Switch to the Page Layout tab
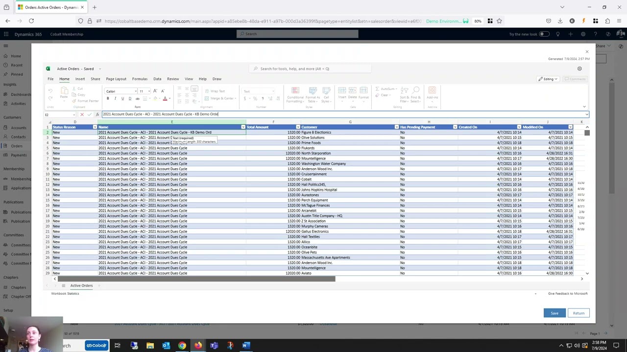The image size is (627, 352). 116,79
